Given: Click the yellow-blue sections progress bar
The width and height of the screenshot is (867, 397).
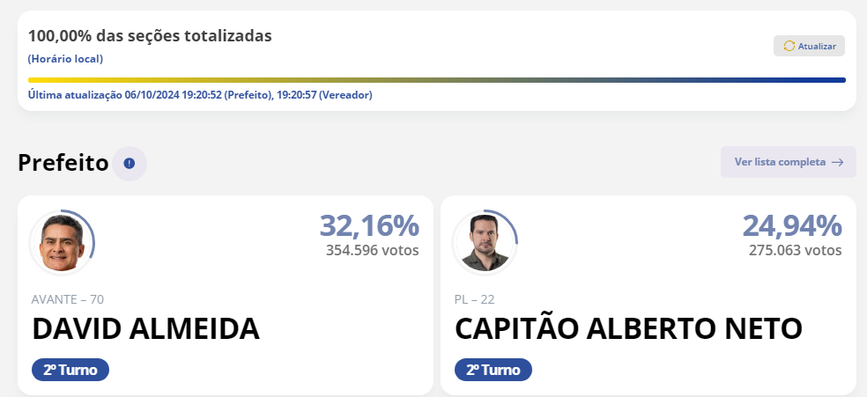Looking at the screenshot, I should [x=436, y=80].
